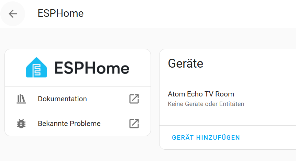The image size is (296, 161).
Task: Open the Dokumentation link
Action: coord(62,99)
